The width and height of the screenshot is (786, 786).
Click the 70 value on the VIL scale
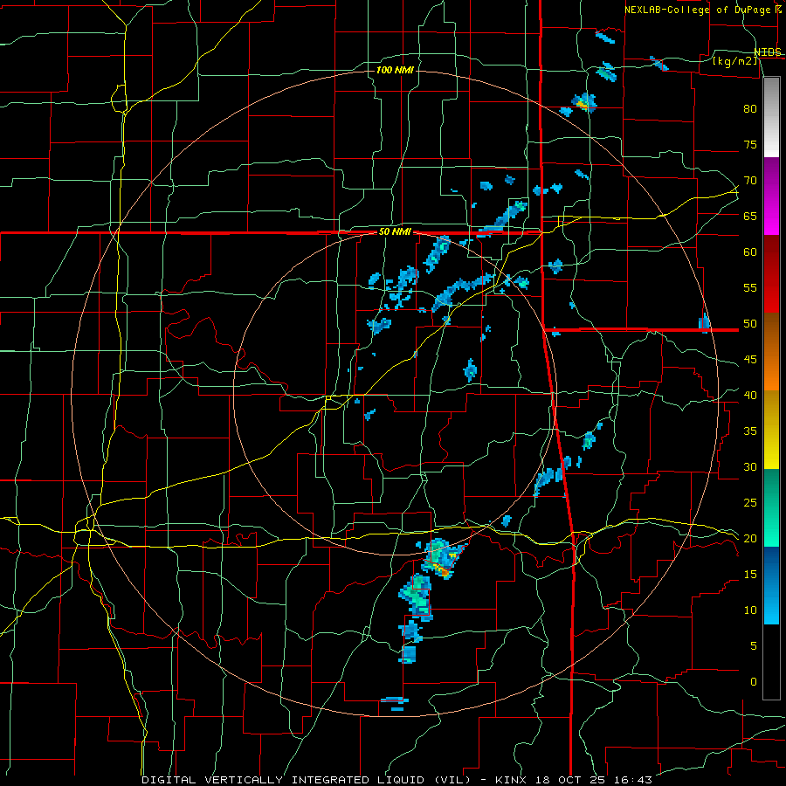[750, 181]
